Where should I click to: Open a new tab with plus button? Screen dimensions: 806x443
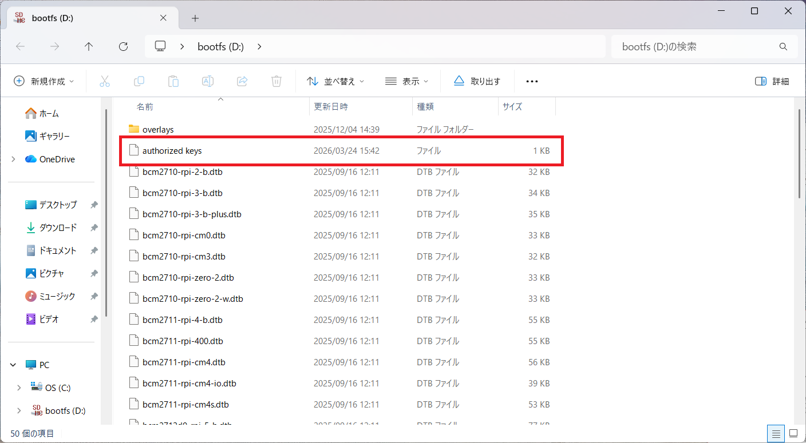195,18
